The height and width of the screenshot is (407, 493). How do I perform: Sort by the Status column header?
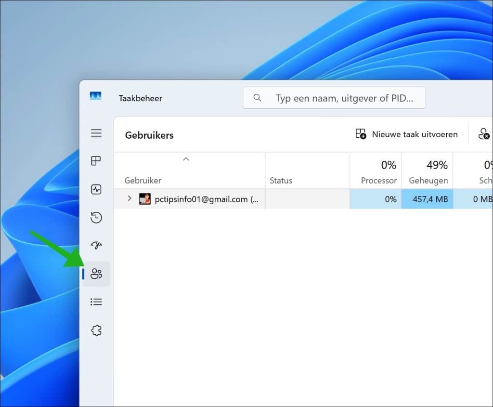281,181
